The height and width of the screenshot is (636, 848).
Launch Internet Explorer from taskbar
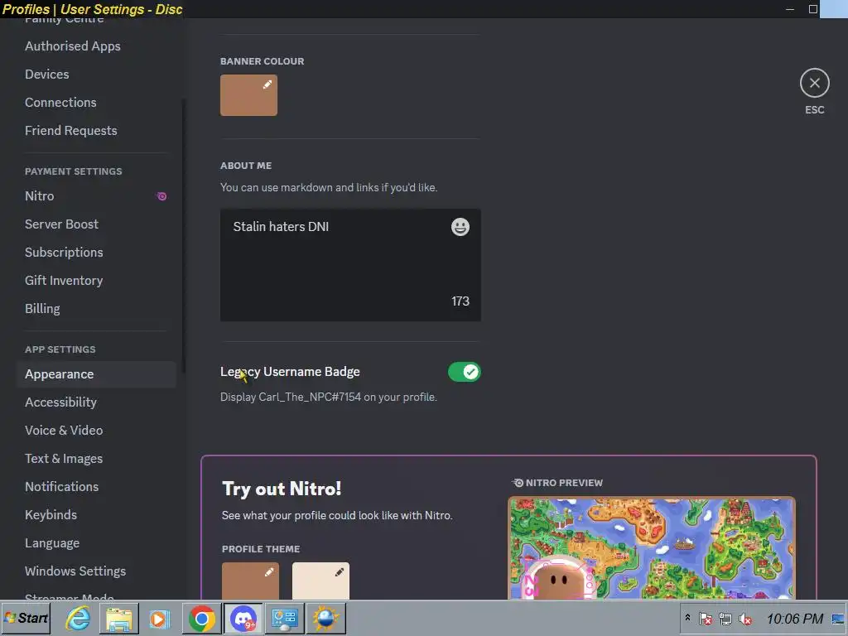pyautogui.click(x=78, y=618)
